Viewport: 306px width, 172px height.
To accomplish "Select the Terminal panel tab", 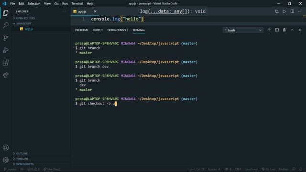I will (139, 30).
